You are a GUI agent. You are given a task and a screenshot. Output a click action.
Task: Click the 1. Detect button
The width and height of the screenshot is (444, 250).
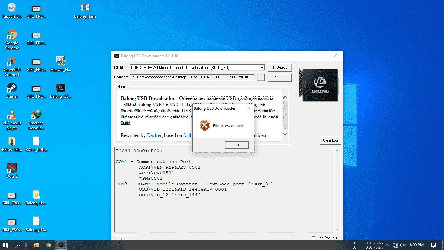click(280, 67)
